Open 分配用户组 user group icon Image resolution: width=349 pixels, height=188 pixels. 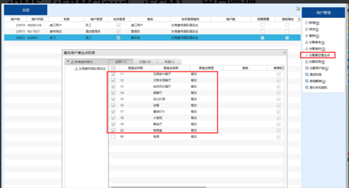pos(307,68)
